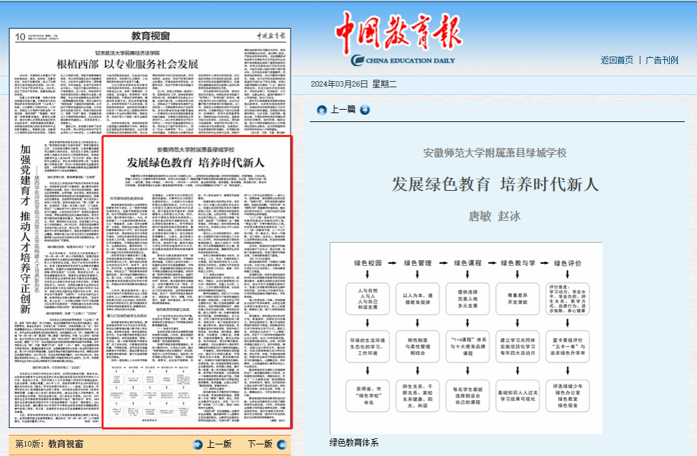Click the 绿色评价 heading in the diagram
The height and width of the screenshot is (456, 697).
[x=567, y=263]
